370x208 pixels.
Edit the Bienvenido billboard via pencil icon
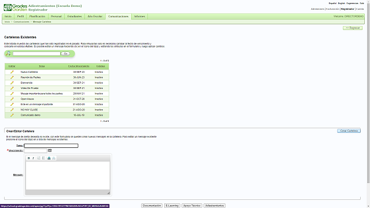pyautogui.click(x=12, y=83)
